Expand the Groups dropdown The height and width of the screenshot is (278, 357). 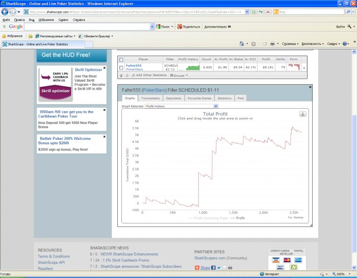(178, 75)
